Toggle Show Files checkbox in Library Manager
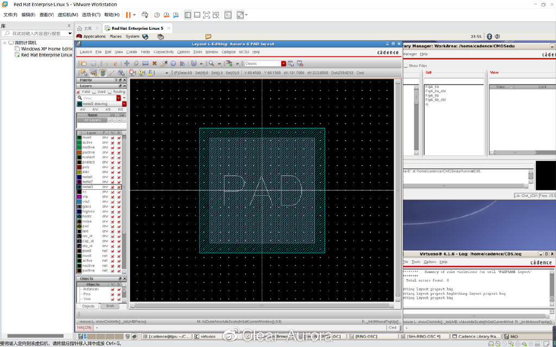Viewport: 556px width, 347px height. (406, 66)
